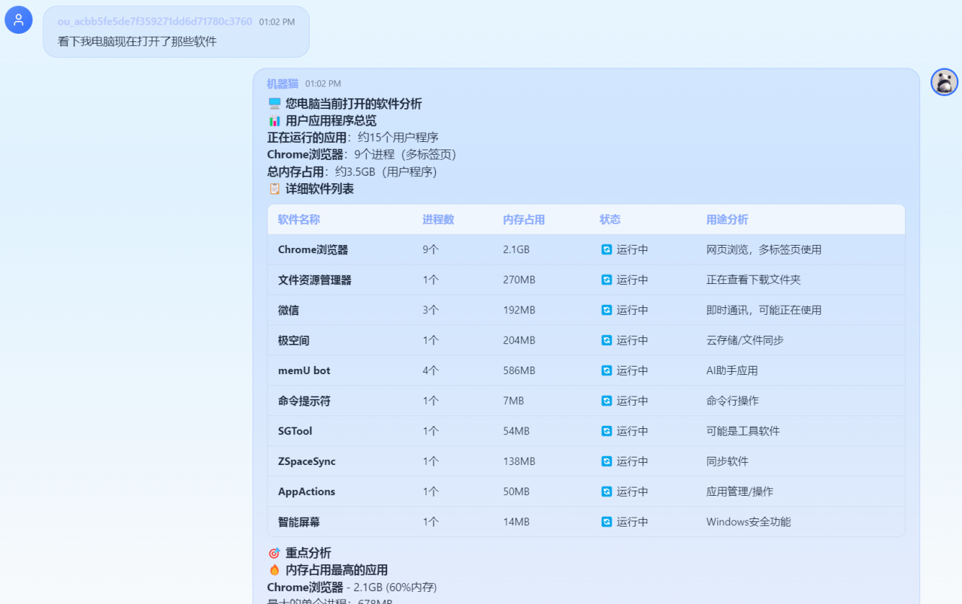
Task: Click the 204MB memory value
Action: pyautogui.click(x=519, y=340)
